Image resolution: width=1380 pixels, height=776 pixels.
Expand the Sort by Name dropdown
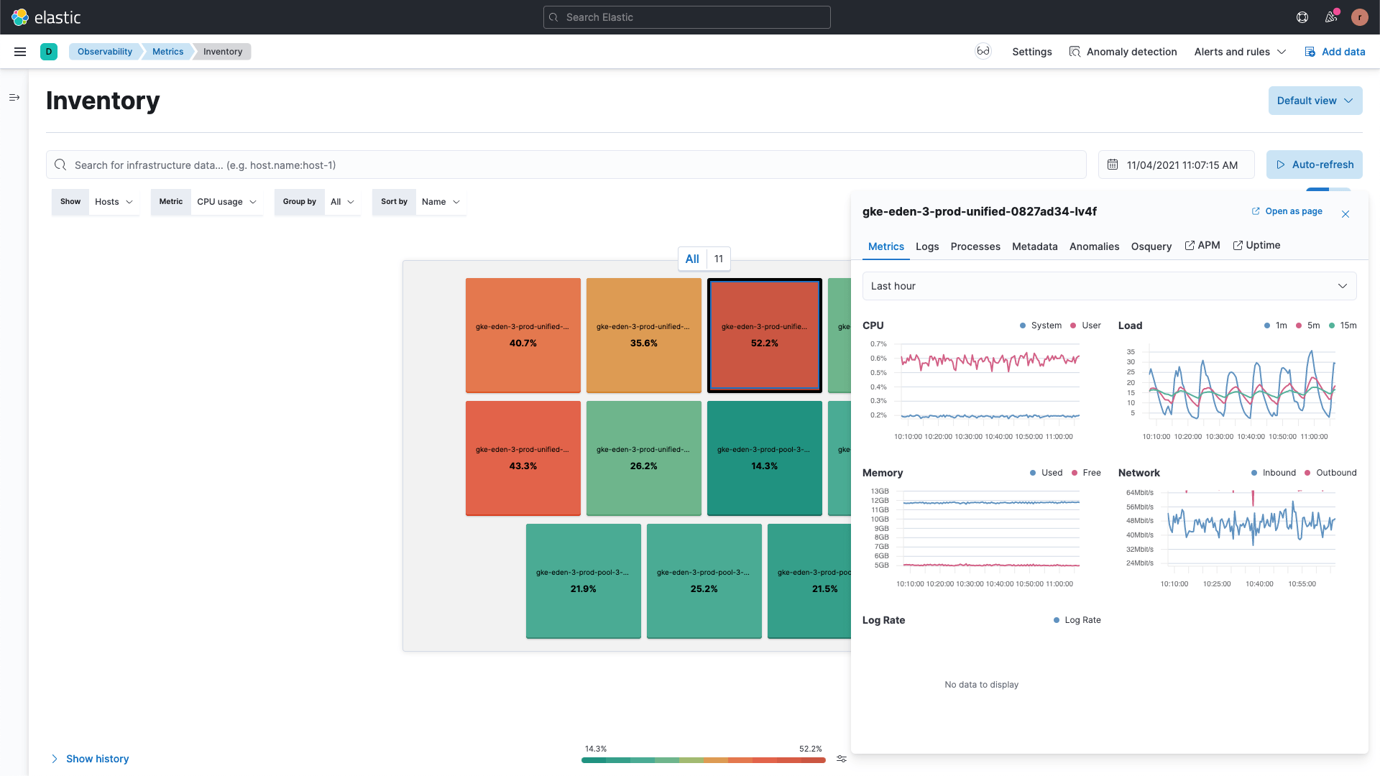439,201
